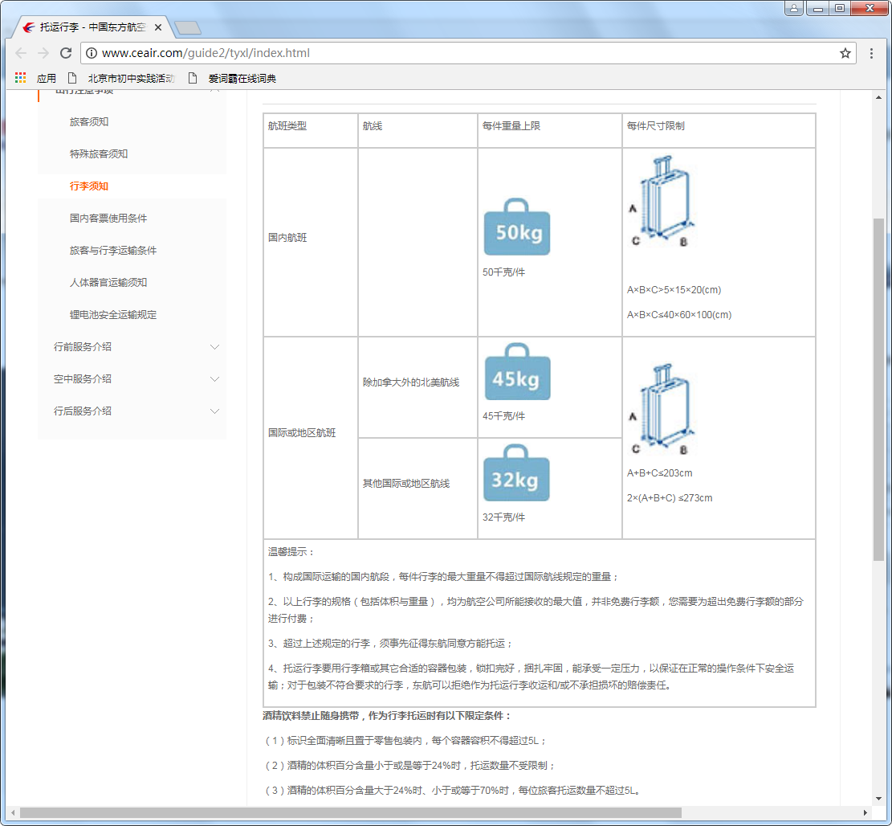The image size is (892, 826).
Task: Open 锂电池安全运输规定 in sidebar
Action: 112,315
